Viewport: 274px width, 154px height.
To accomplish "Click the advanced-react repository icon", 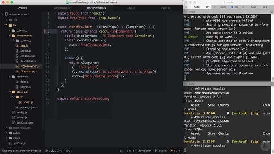I will 6,14.
